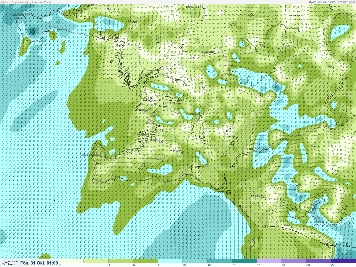Select the 8–10 m/s light cyan legend swatch
Image resolution: width=356 pixels, height=267 pixels.
coord(170,261)
